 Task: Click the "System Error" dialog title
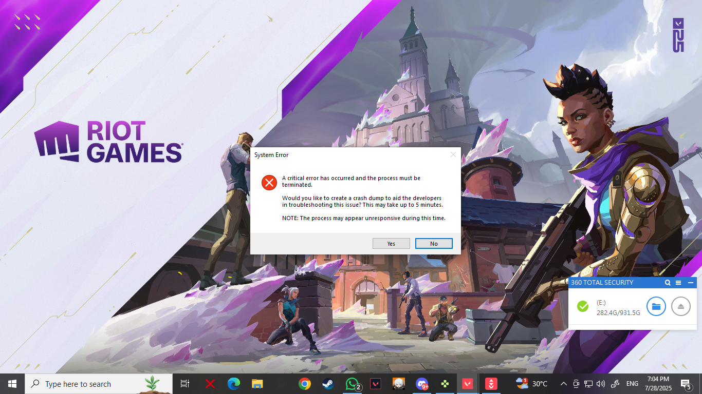271,155
